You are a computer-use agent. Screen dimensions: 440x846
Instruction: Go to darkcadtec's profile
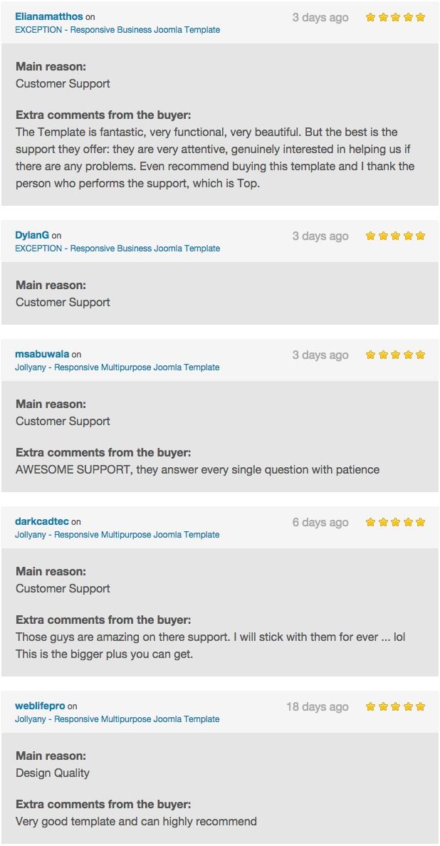tap(42, 521)
